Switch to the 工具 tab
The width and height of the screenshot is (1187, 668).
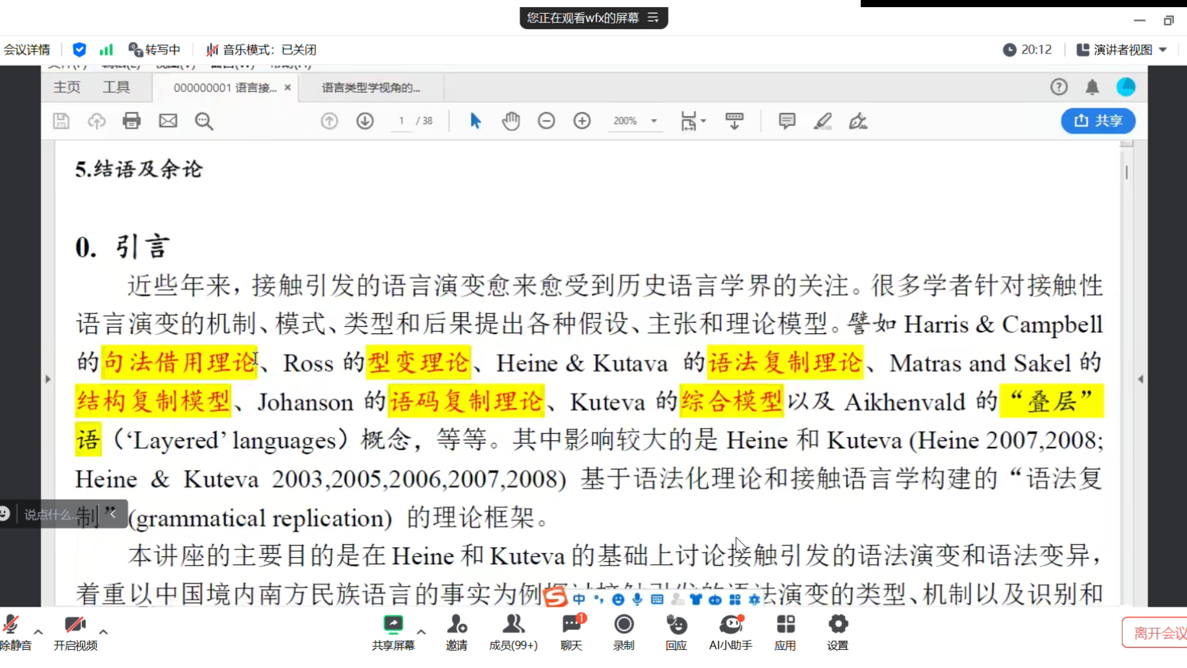(117, 87)
